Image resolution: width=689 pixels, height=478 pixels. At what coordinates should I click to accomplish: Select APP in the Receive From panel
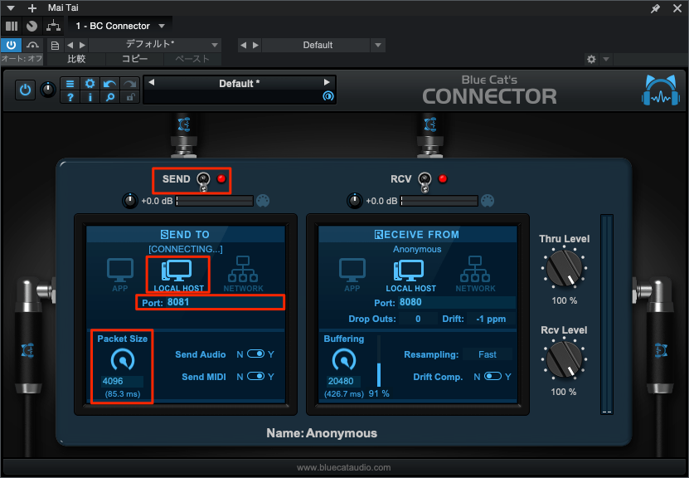pos(352,275)
